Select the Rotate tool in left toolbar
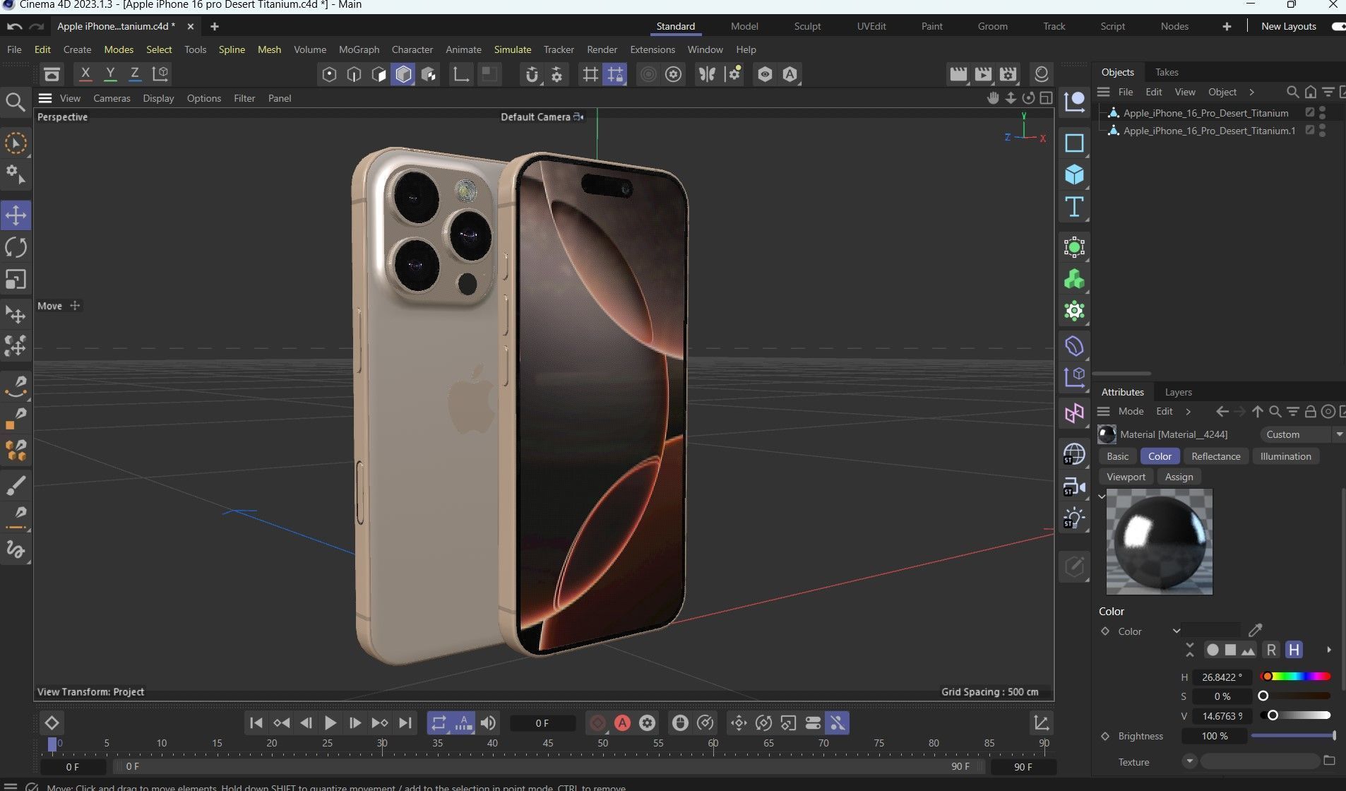 pyautogui.click(x=16, y=248)
